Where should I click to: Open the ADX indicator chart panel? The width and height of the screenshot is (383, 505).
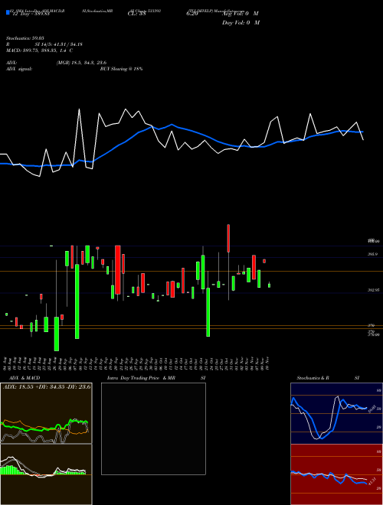click(x=46, y=413)
